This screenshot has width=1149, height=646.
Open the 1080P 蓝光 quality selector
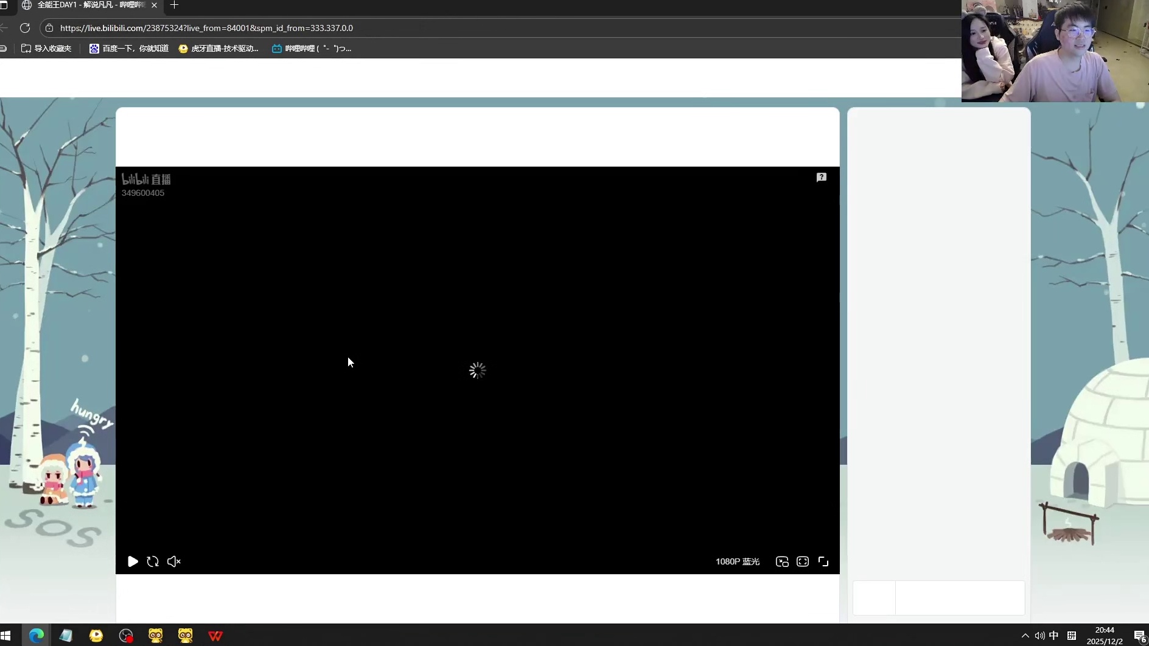(737, 561)
